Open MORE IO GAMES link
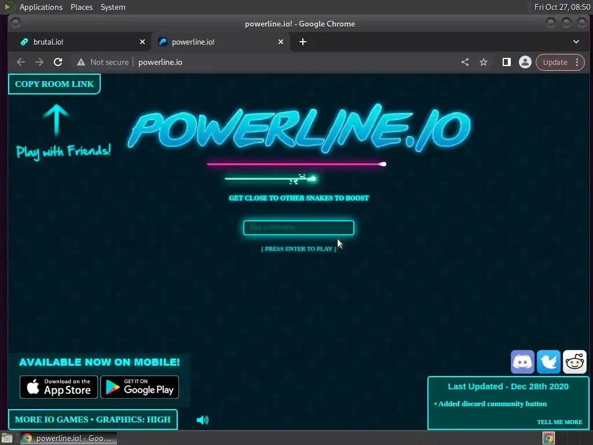Screen dimensions: 593x445 pos(52,420)
